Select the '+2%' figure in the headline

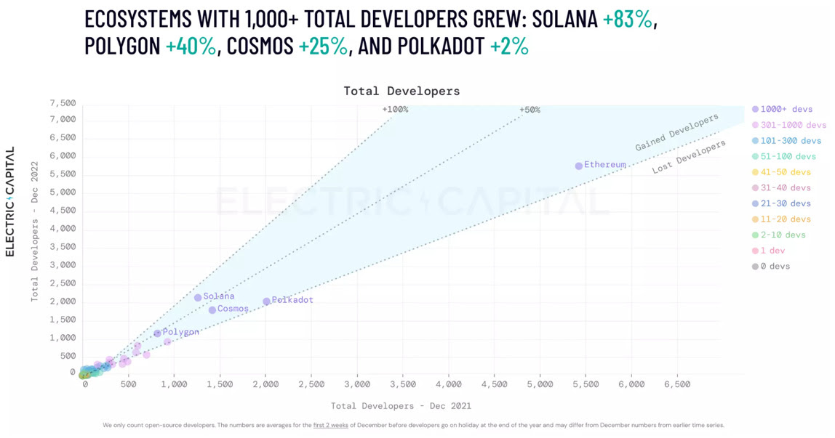(x=509, y=46)
